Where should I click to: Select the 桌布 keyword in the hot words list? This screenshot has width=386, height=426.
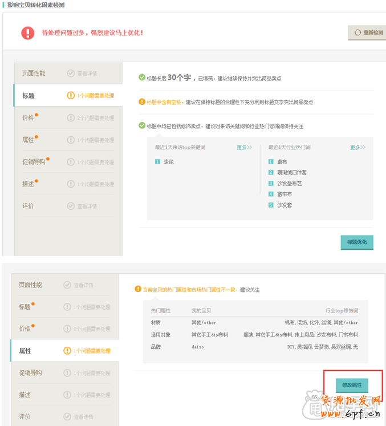282,162
